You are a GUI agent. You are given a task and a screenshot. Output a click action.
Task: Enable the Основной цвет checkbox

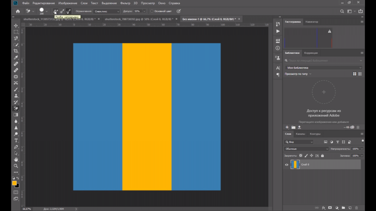[x=152, y=11]
